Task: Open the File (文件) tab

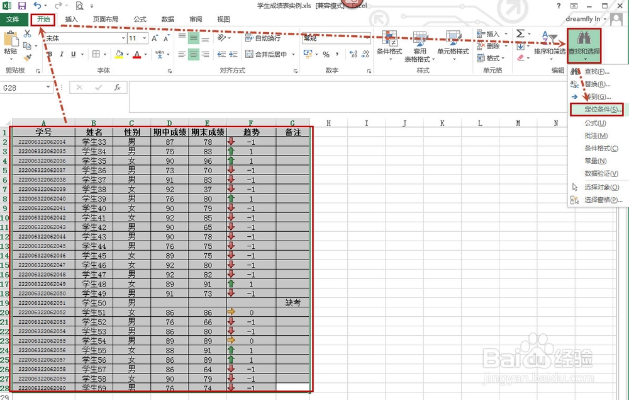Action: point(13,20)
